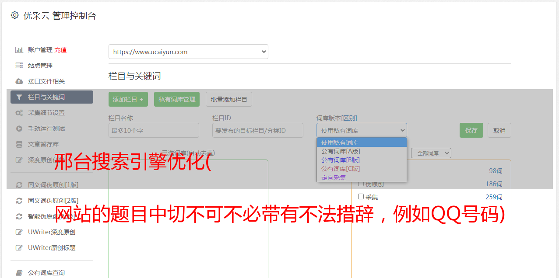
Task: Click the 栏目与关键词 page heading
Action: (x=135, y=76)
